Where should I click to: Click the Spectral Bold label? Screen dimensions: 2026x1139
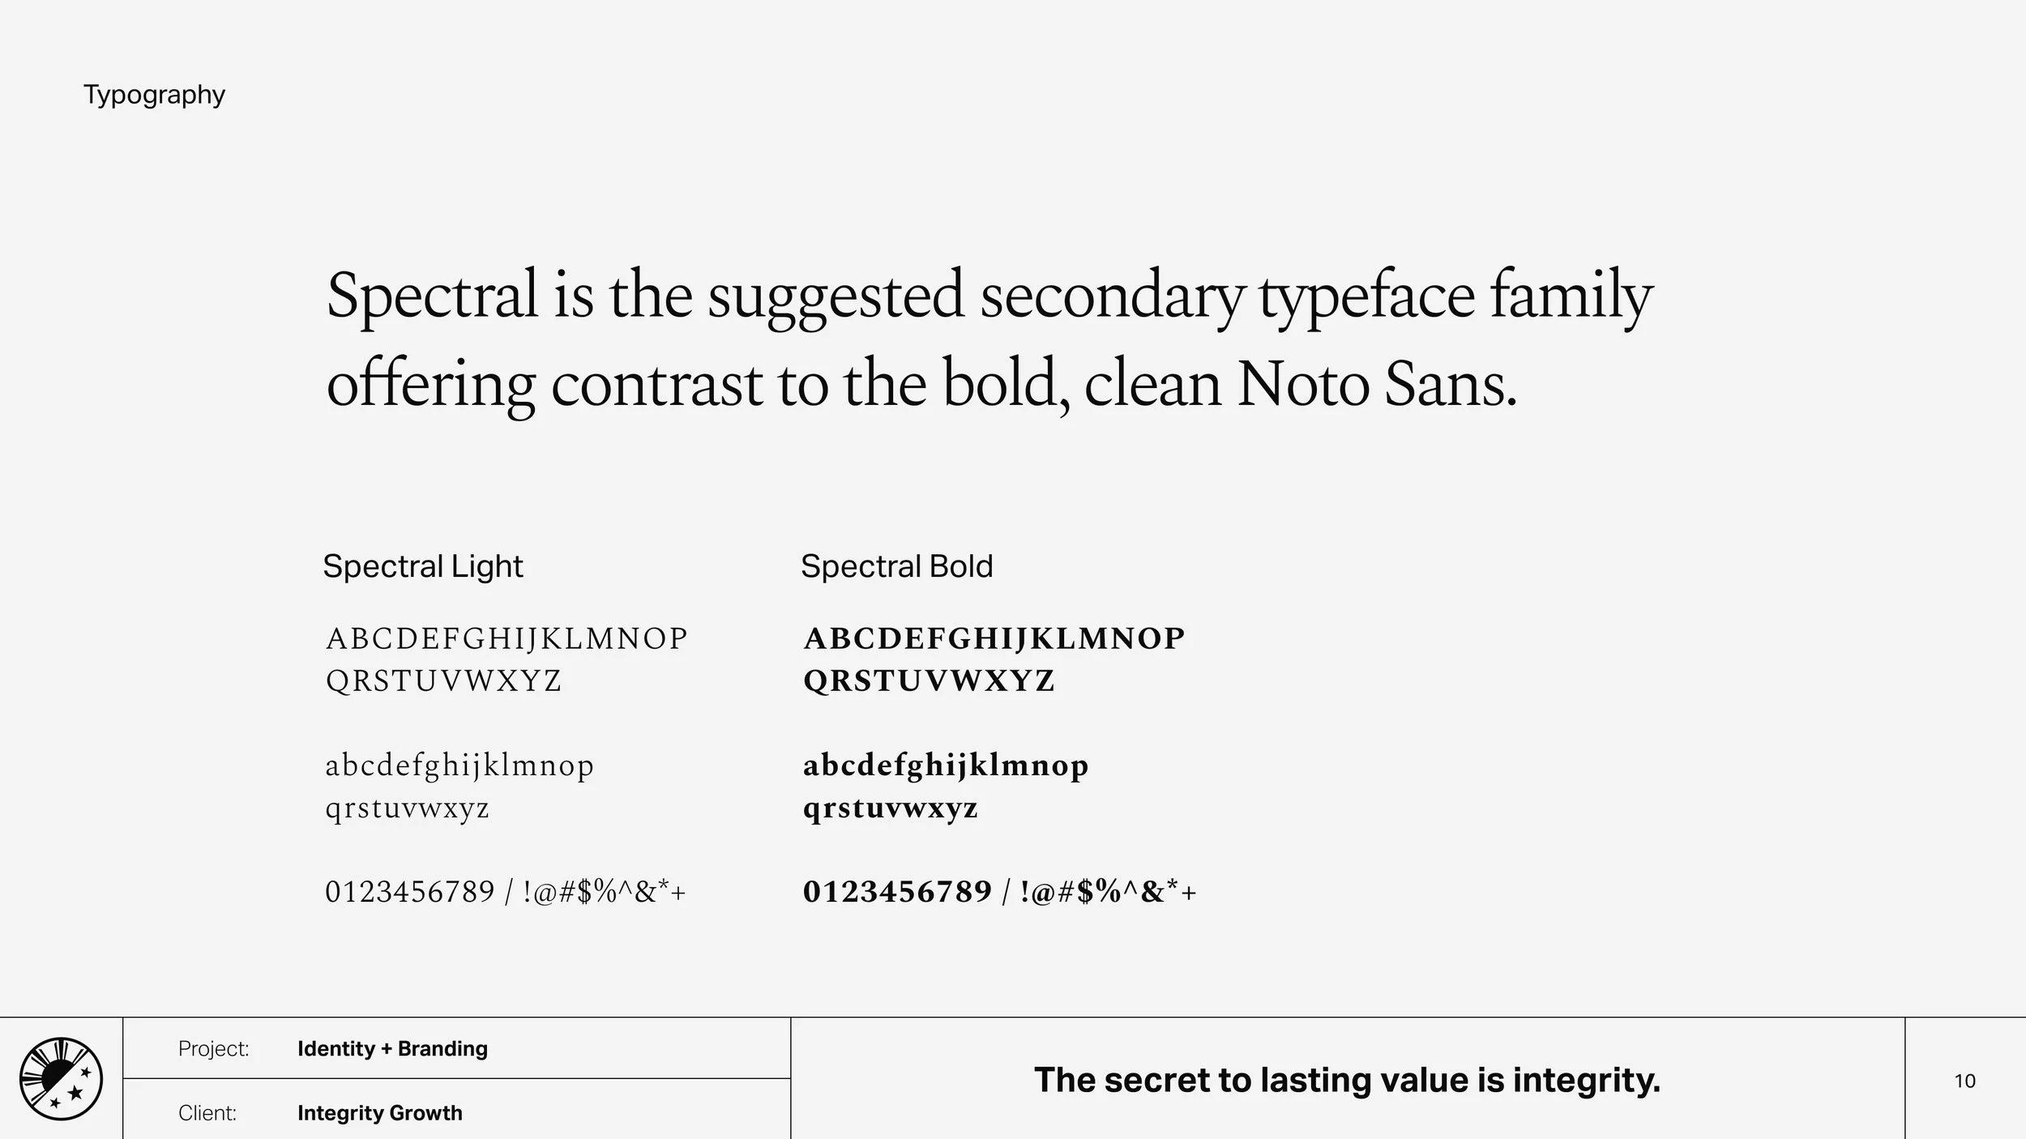pyautogui.click(x=896, y=566)
